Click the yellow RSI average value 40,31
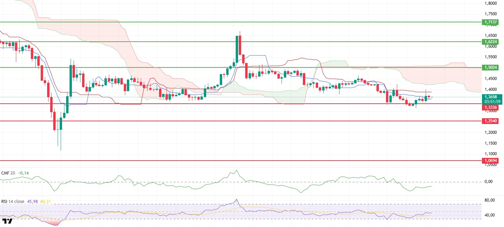The height and width of the screenshot is (227, 504). pyautogui.click(x=45, y=201)
